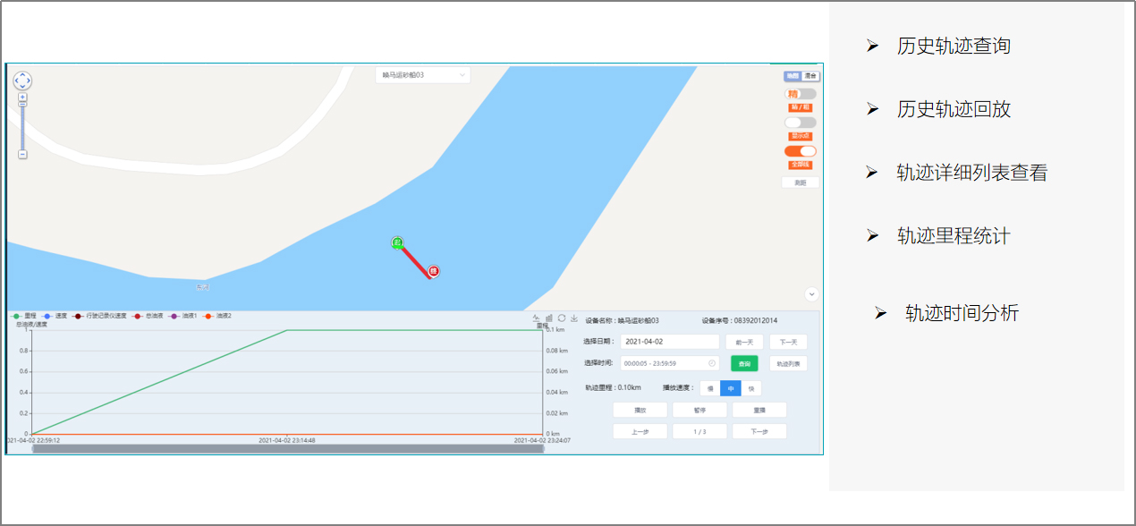Open the time range picker 00:00:05 - 23:59:59

[669, 363]
